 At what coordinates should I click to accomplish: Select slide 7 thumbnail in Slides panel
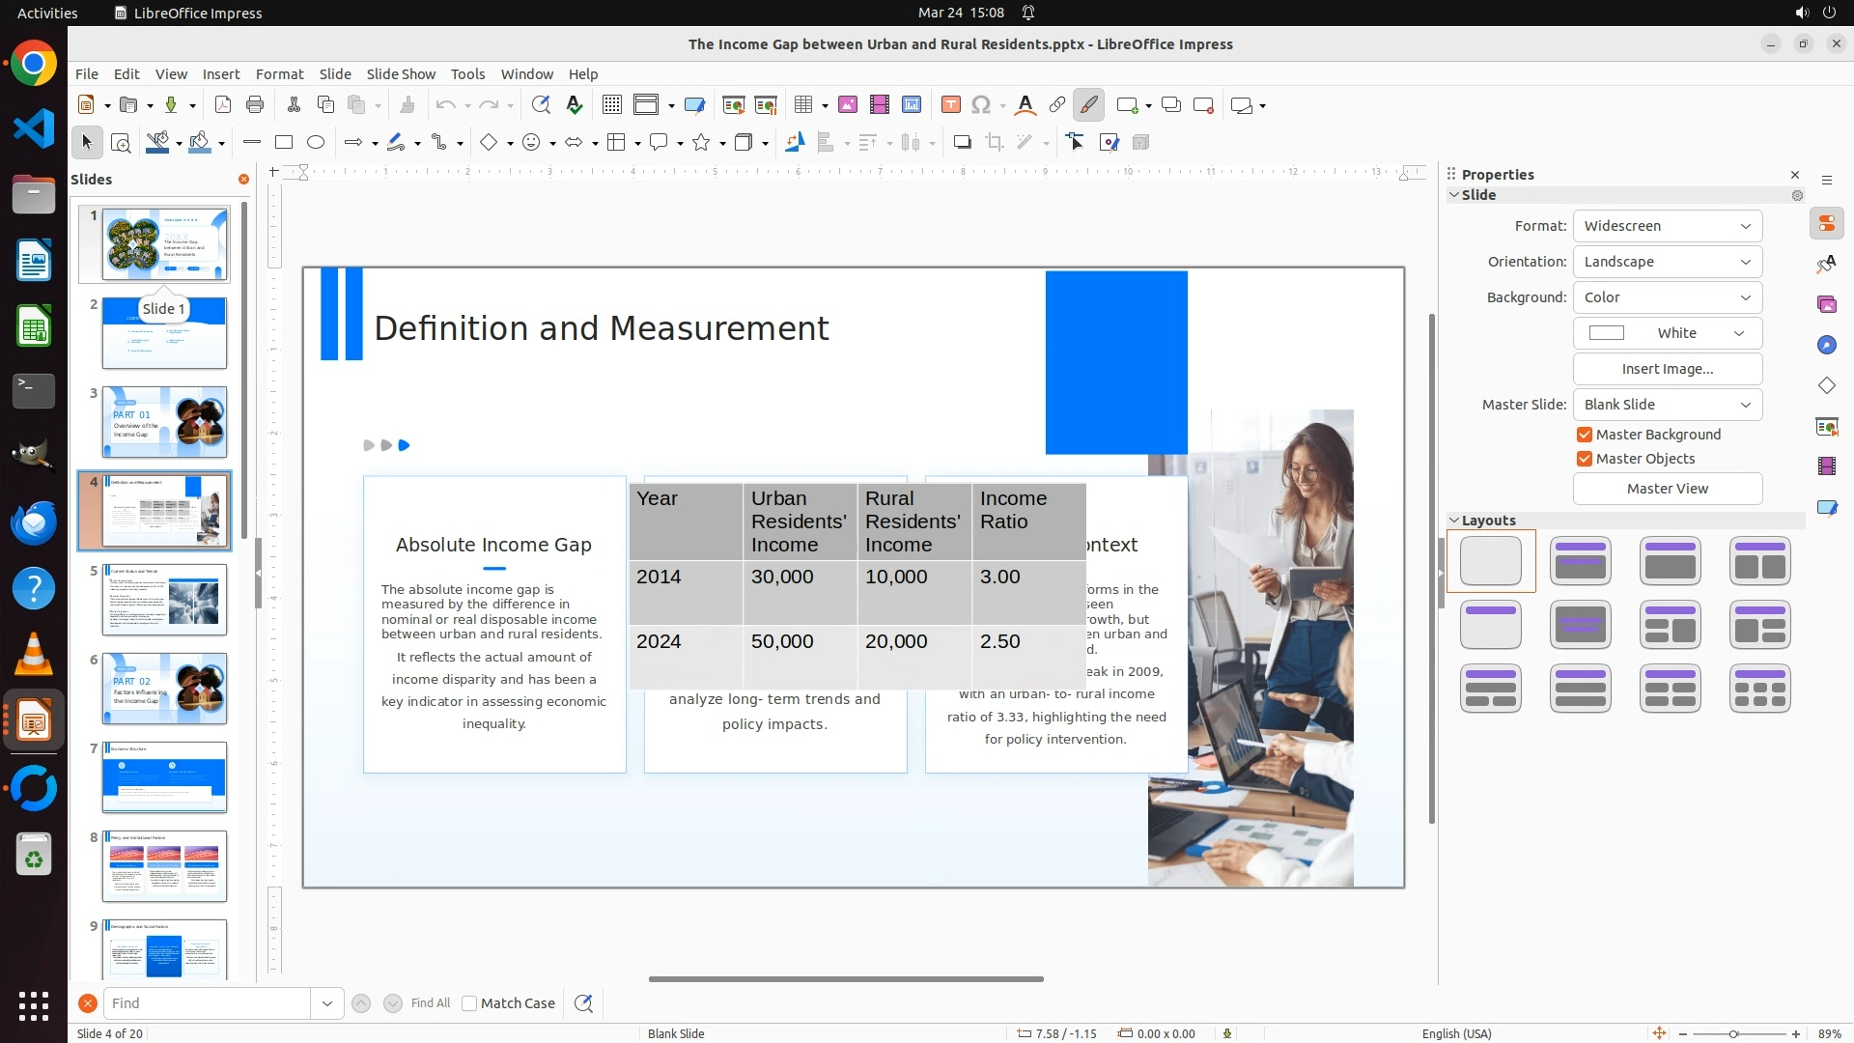164,777
